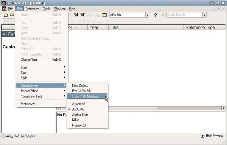Expand the Size submenu

coord(41,72)
